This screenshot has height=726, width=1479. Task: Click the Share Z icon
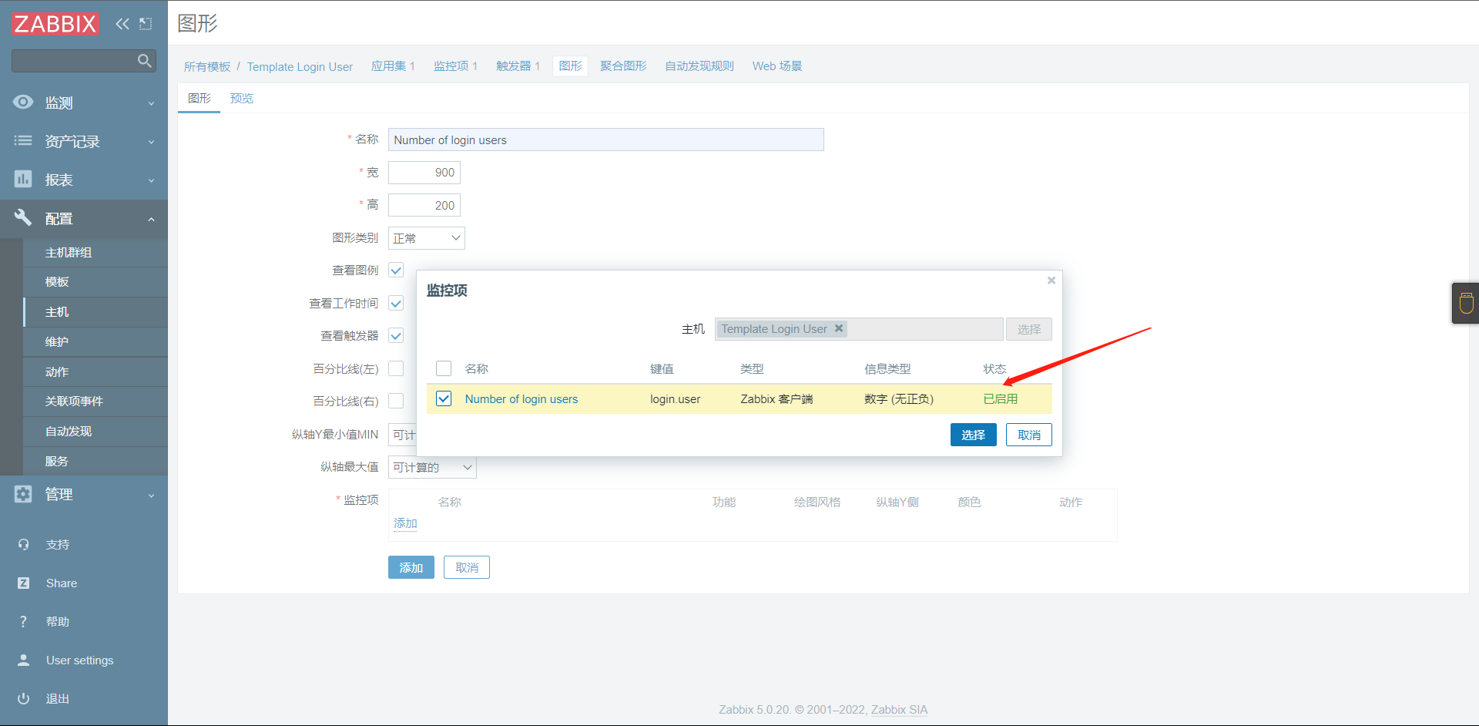[23, 583]
